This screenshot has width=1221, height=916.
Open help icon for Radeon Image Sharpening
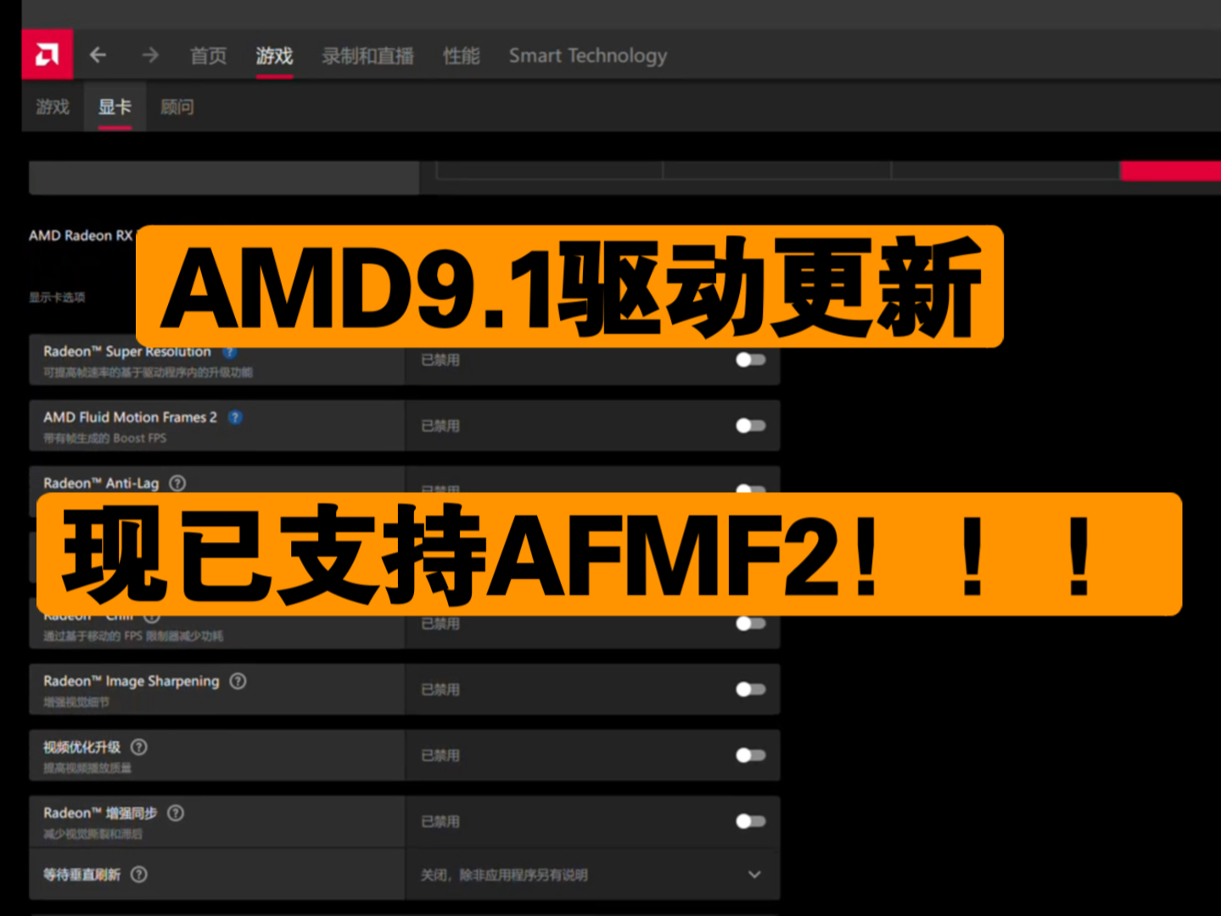238,681
